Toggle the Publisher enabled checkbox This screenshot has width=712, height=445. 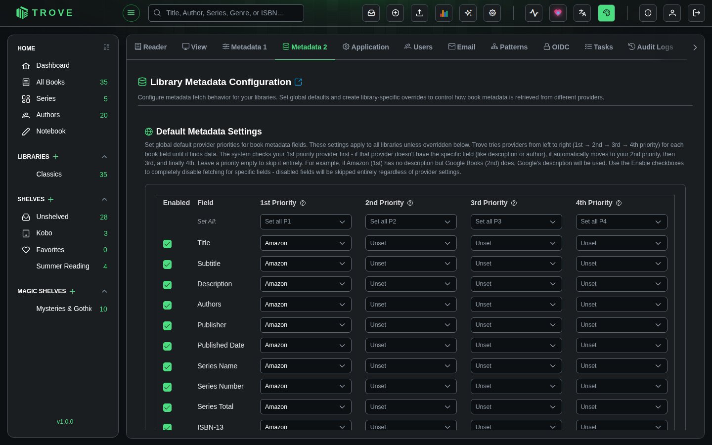[168, 326]
